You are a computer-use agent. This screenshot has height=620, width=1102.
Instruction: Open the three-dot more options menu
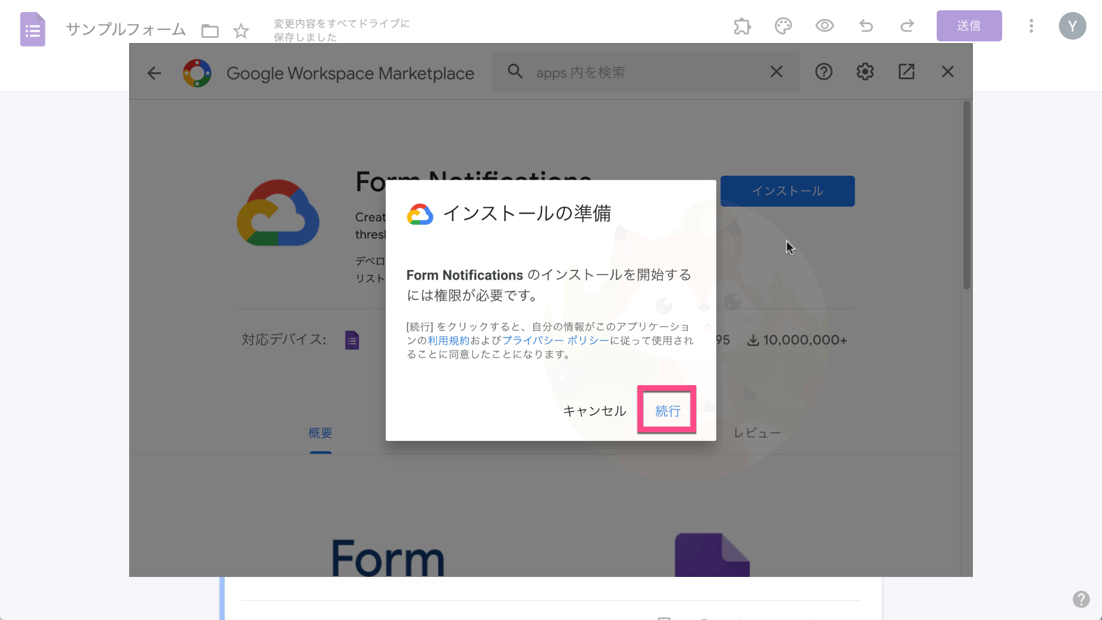pos(1031,26)
